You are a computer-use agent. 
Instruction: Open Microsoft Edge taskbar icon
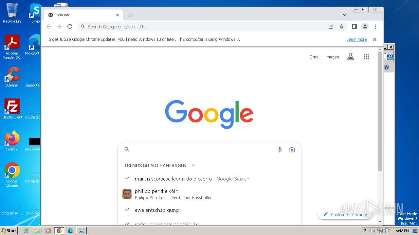(x=70, y=231)
